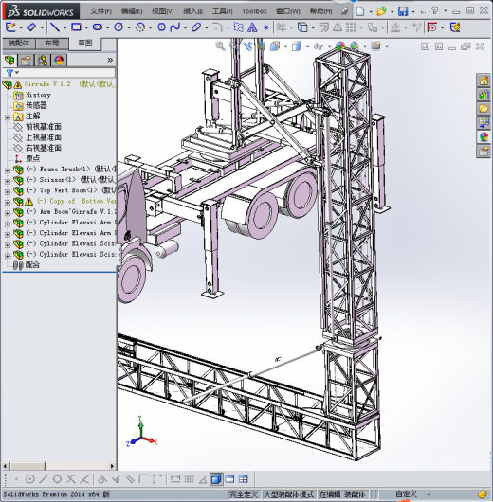Open the DisplayManager color ball tab

click(59, 60)
